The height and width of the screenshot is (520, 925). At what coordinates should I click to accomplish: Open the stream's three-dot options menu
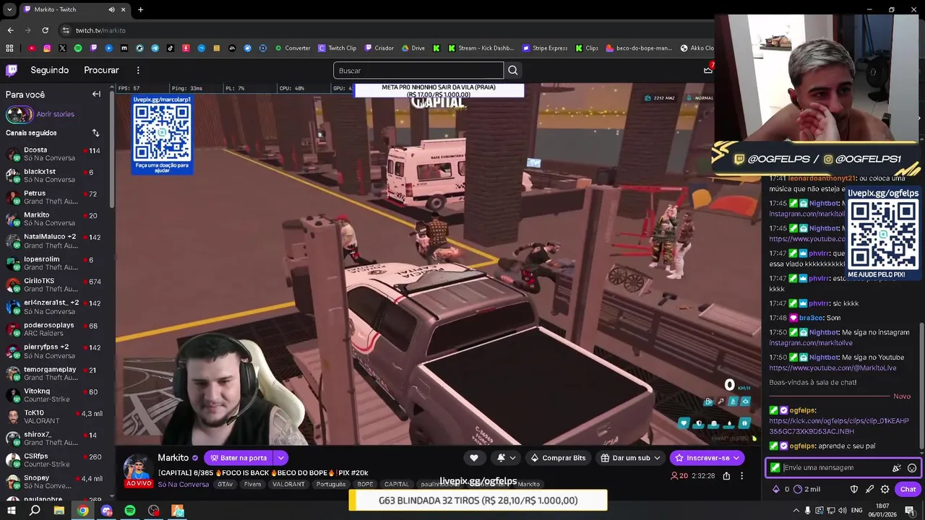(x=741, y=476)
